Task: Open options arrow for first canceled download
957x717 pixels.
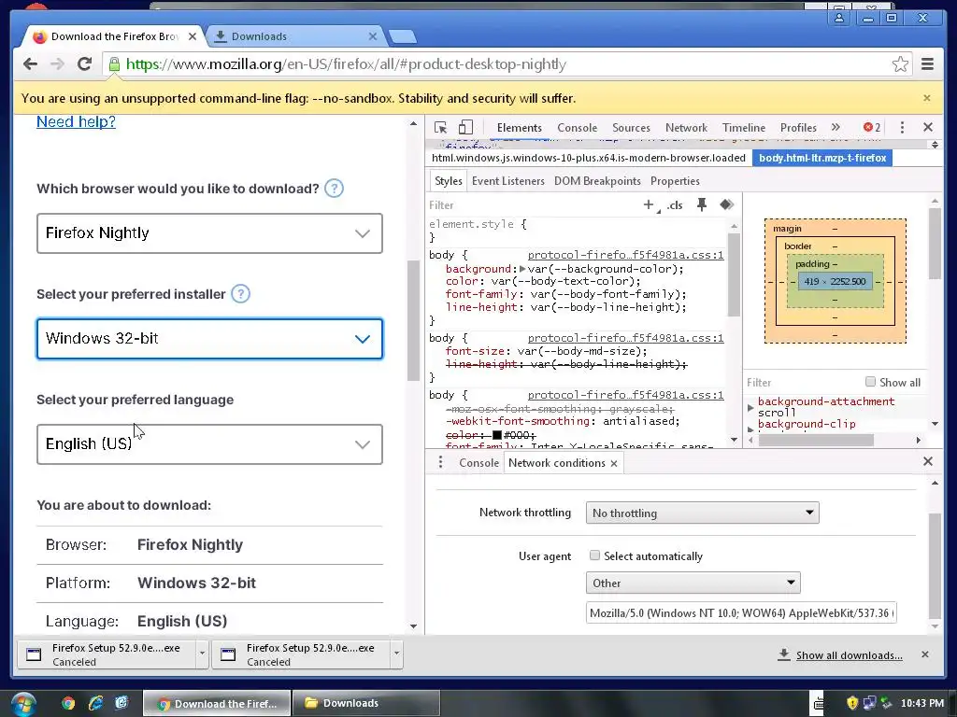Action: pyautogui.click(x=202, y=654)
